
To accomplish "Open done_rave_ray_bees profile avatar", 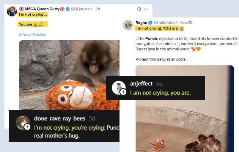I will pos(22,122).
